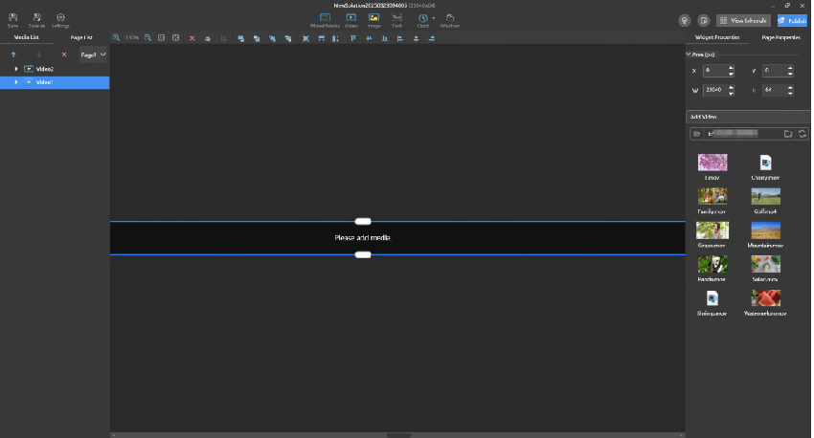Add a Weather widget from the toolbar
The height and width of the screenshot is (438, 814).
[449, 20]
